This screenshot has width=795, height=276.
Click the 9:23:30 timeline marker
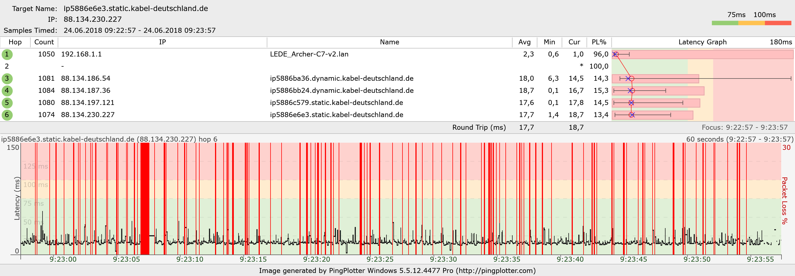coord(443,259)
